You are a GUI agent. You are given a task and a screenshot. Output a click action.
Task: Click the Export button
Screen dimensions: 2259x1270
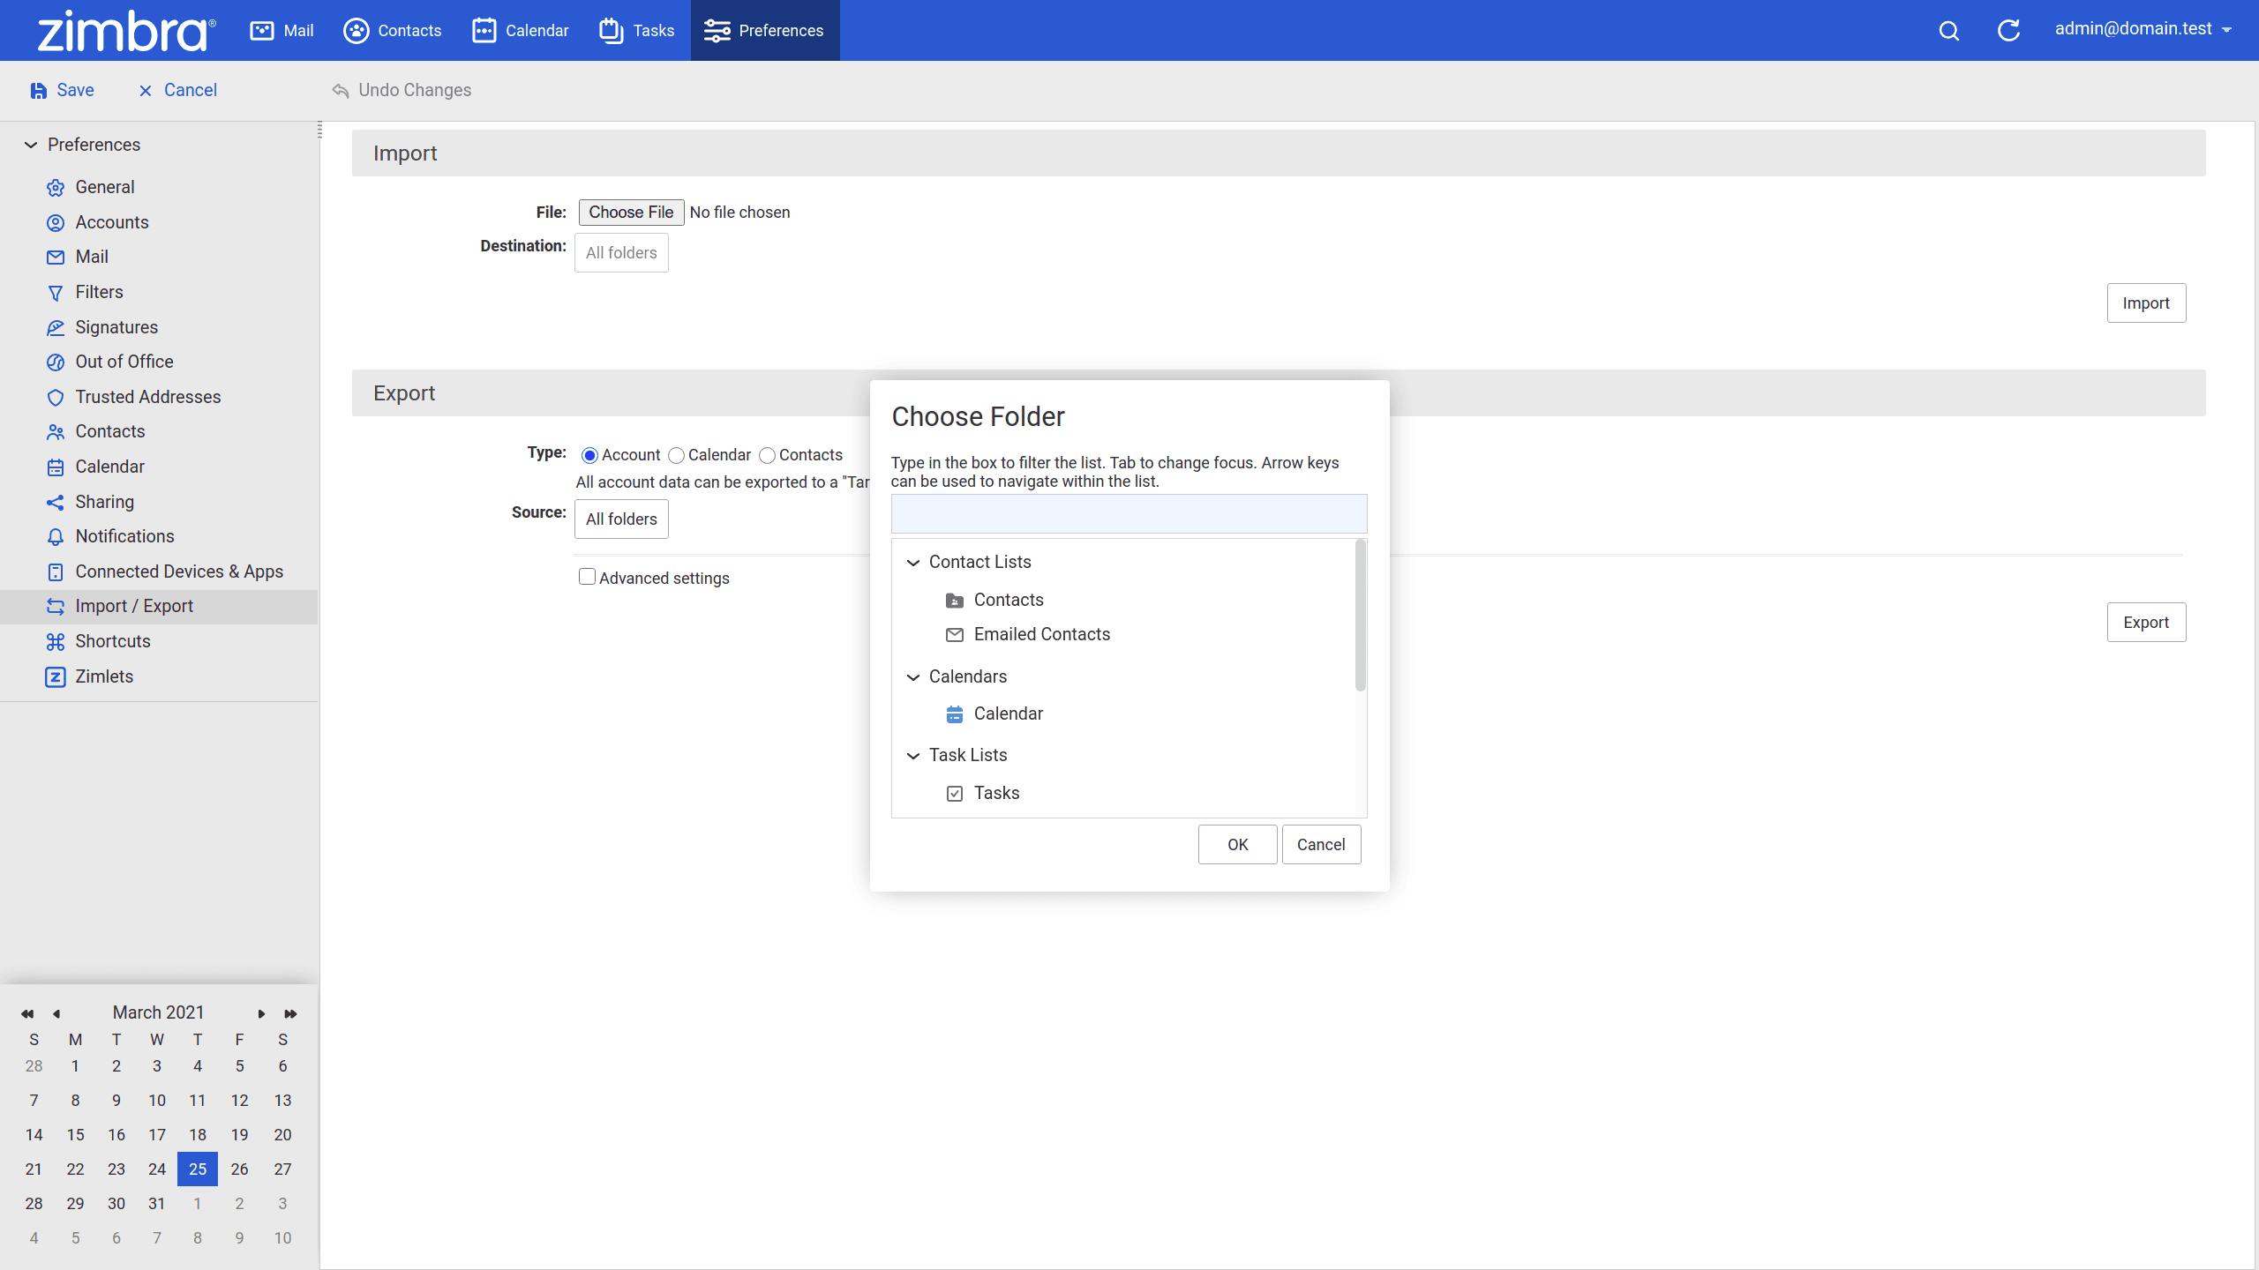pos(2146,623)
